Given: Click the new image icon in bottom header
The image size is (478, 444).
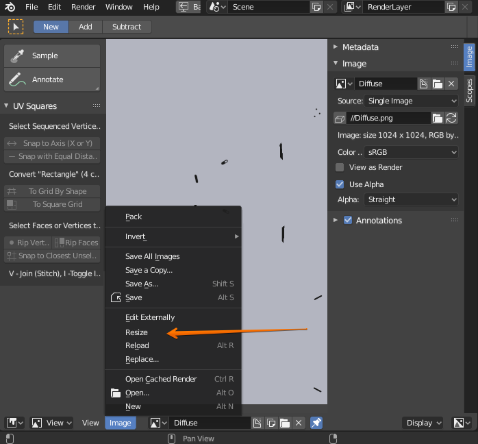Looking at the screenshot, I should 257,423.
